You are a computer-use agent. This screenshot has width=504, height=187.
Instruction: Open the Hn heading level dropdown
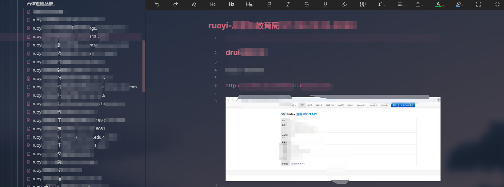pyautogui.click(x=250, y=4)
